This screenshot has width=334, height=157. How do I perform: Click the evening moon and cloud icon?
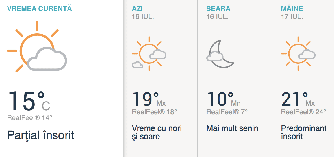click(x=220, y=54)
